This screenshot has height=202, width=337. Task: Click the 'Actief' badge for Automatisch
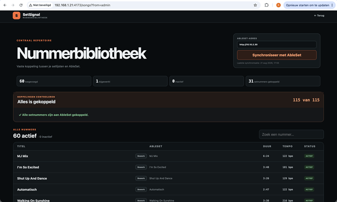tap(309, 189)
